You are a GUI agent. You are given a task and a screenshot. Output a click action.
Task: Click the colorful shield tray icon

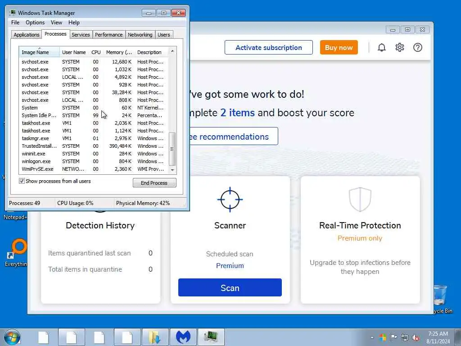(383, 337)
